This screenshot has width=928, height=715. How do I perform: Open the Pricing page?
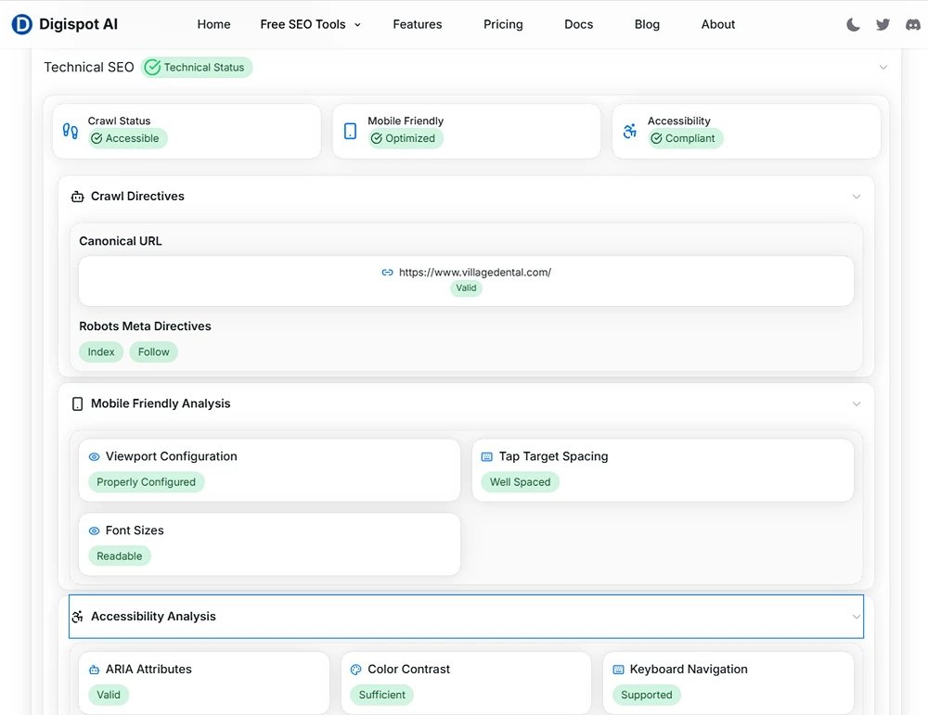click(x=503, y=24)
